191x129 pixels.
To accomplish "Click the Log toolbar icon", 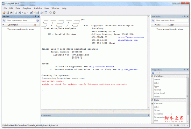I will [16, 13].
